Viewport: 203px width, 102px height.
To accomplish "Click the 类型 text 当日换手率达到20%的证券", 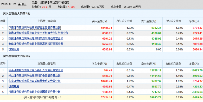I will point(54,2).
